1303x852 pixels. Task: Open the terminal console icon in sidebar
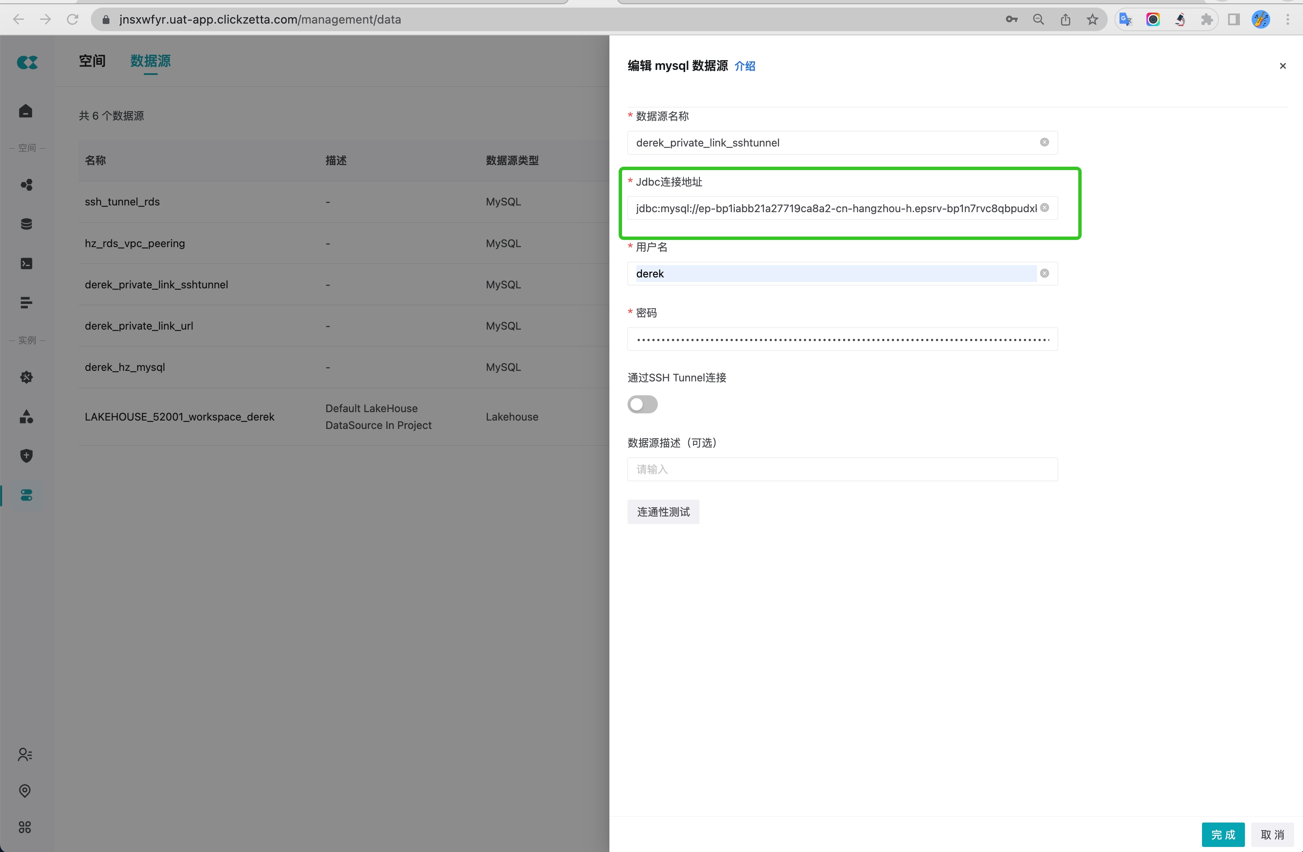[26, 264]
